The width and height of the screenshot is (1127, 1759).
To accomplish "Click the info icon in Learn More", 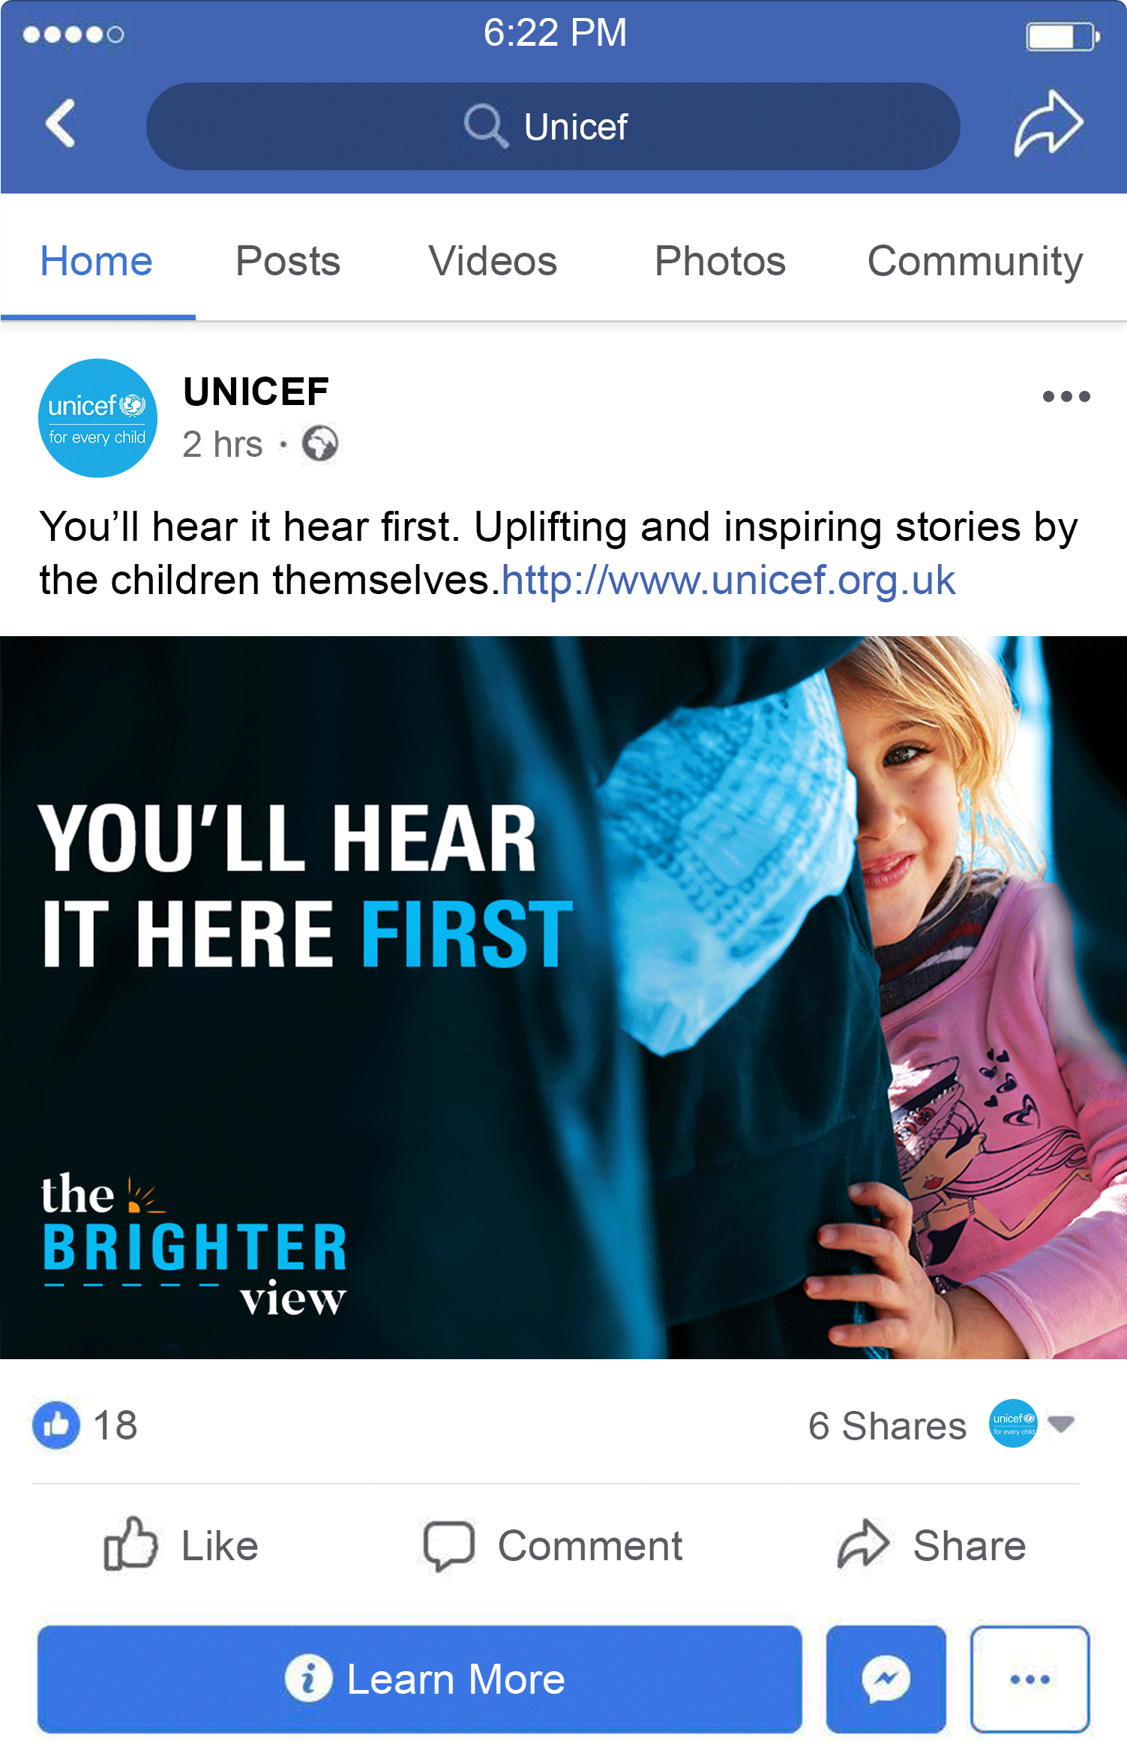I will 308,1679.
